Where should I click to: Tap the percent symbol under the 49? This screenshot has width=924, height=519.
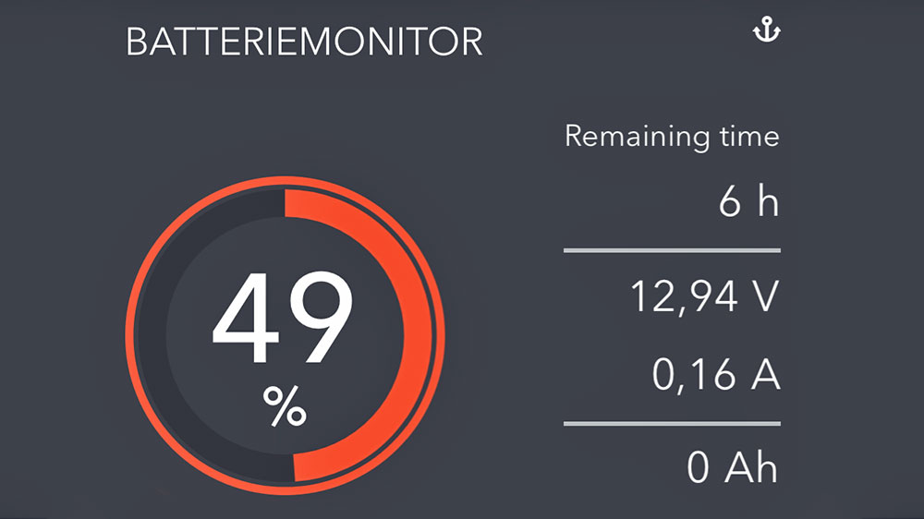[285, 405]
